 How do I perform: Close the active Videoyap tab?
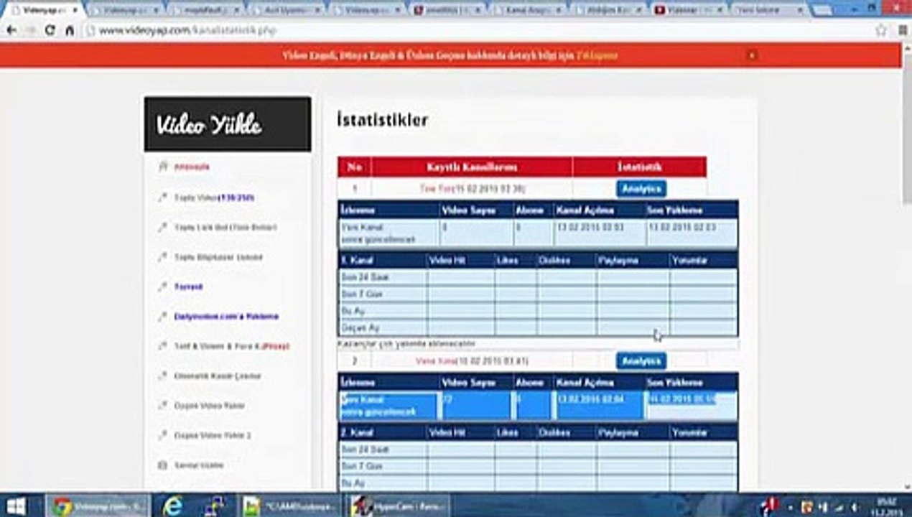coord(75,11)
